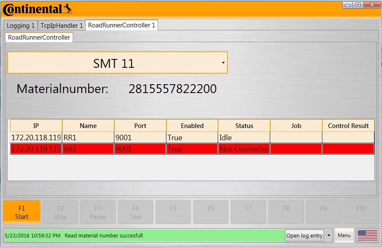Click the F3 Pause button

click(x=98, y=212)
